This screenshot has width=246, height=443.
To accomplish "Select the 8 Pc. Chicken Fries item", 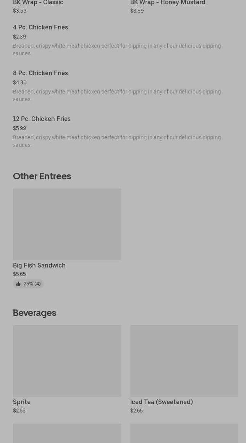I will pos(40,73).
